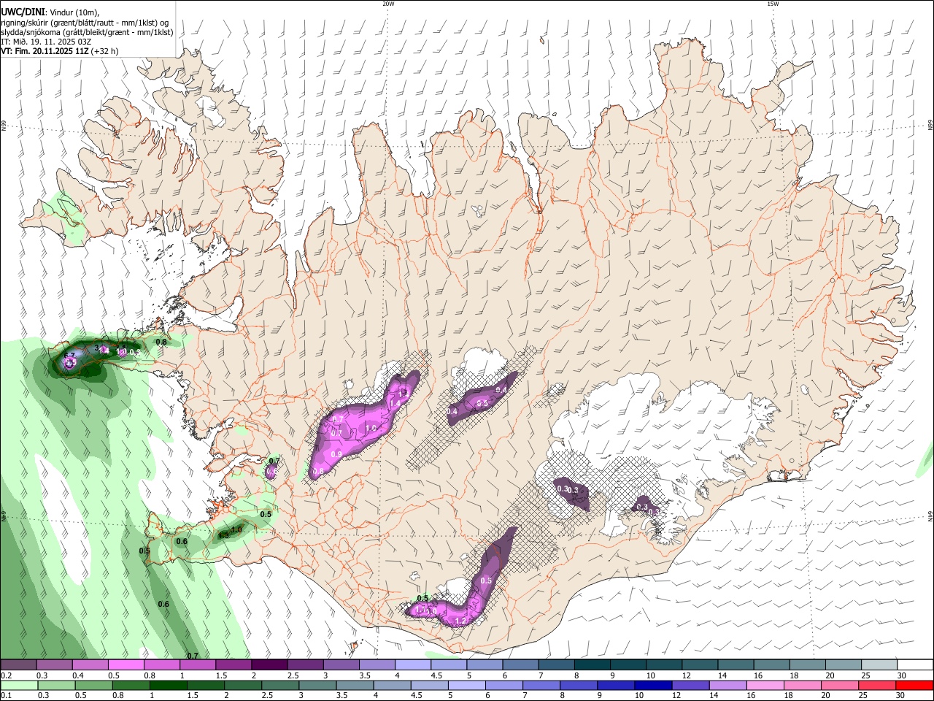Image resolution: width=934 pixels, height=701 pixels.
Task: Pick top legend swatch between 2 and 2.5
Action: [x=269, y=665]
